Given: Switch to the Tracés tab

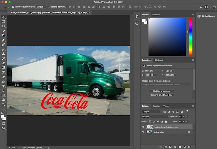Looking at the screenshot, I should (x=166, y=106).
